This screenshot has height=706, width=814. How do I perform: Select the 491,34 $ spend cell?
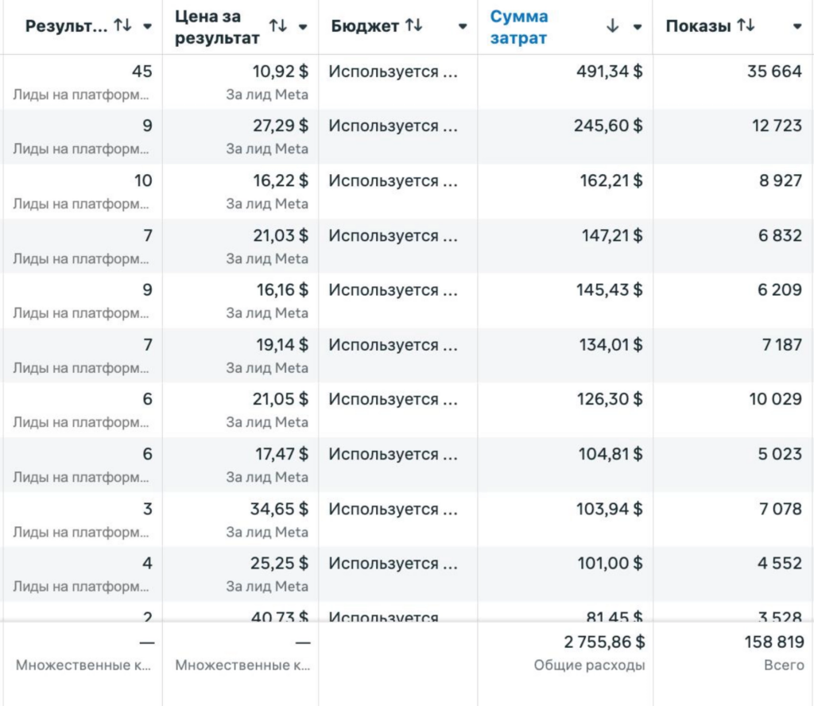610,72
